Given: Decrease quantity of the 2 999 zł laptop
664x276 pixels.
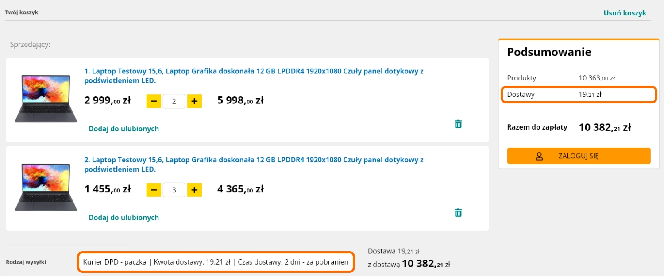Looking at the screenshot, I should [x=154, y=101].
